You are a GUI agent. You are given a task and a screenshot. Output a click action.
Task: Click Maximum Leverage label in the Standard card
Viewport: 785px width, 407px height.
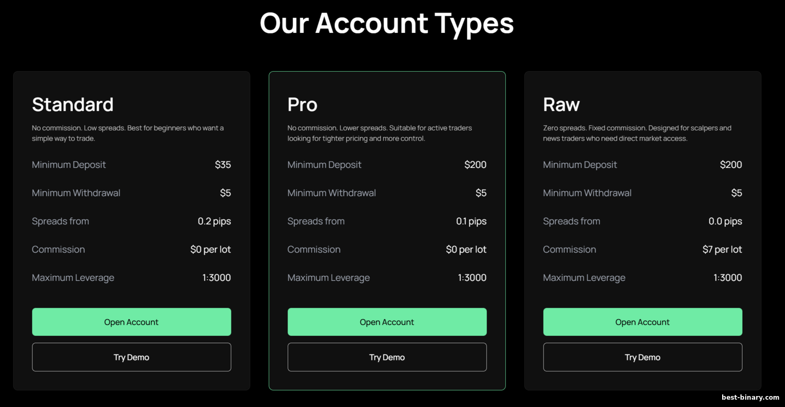73,278
